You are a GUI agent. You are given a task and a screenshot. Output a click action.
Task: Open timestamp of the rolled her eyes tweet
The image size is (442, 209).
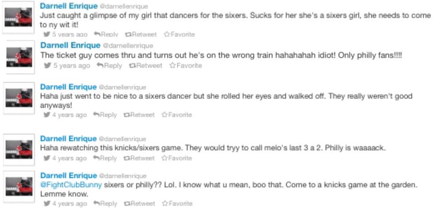(x=69, y=115)
